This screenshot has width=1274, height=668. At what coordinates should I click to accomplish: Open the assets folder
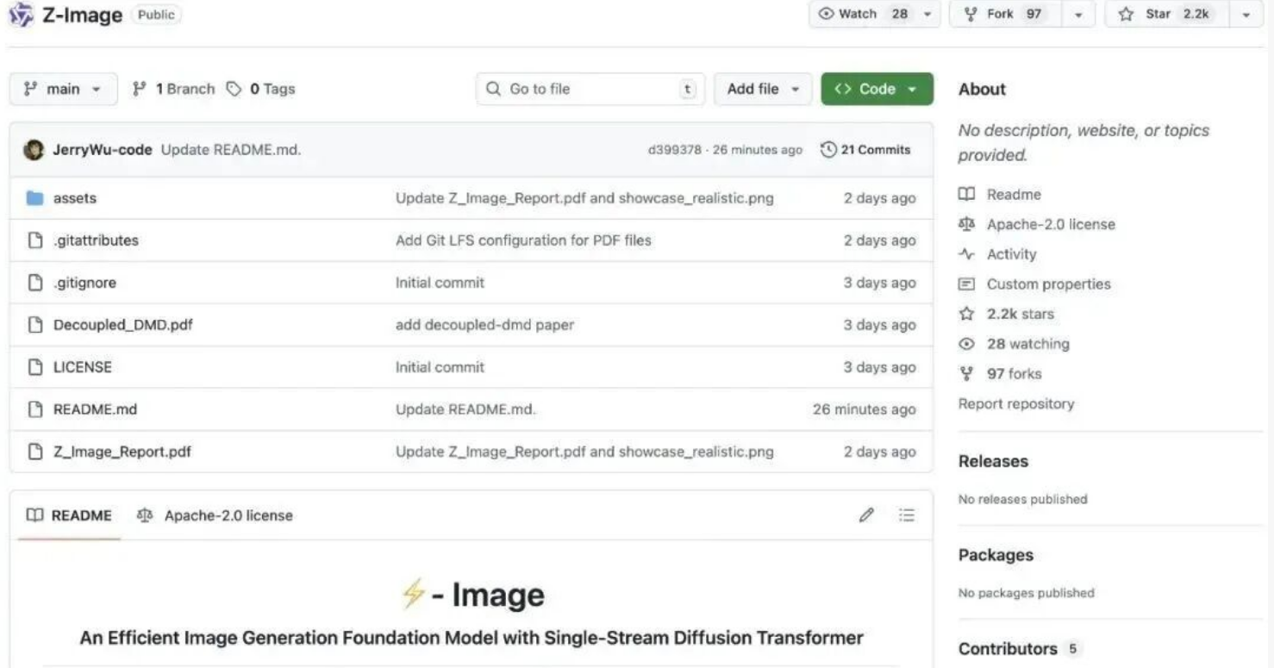pos(75,198)
